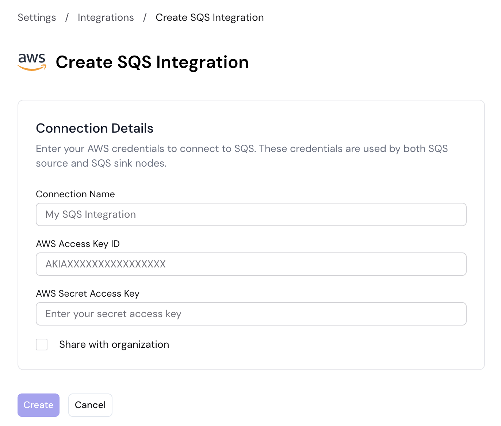Click the Connection Details heading
This screenshot has width=501, height=426.
click(95, 128)
